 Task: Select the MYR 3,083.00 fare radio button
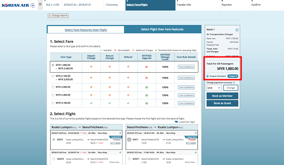coord(53,87)
